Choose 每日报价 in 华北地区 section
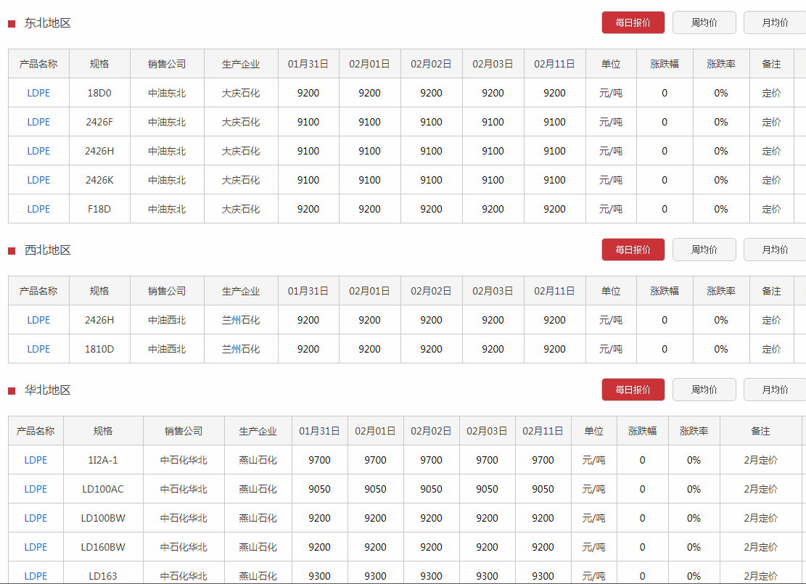806x584 pixels. pyautogui.click(x=633, y=390)
